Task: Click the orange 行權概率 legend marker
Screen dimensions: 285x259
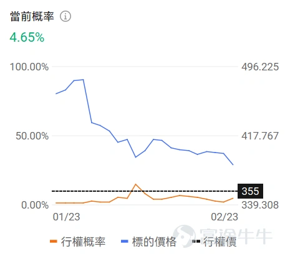Action: pos(54,241)
